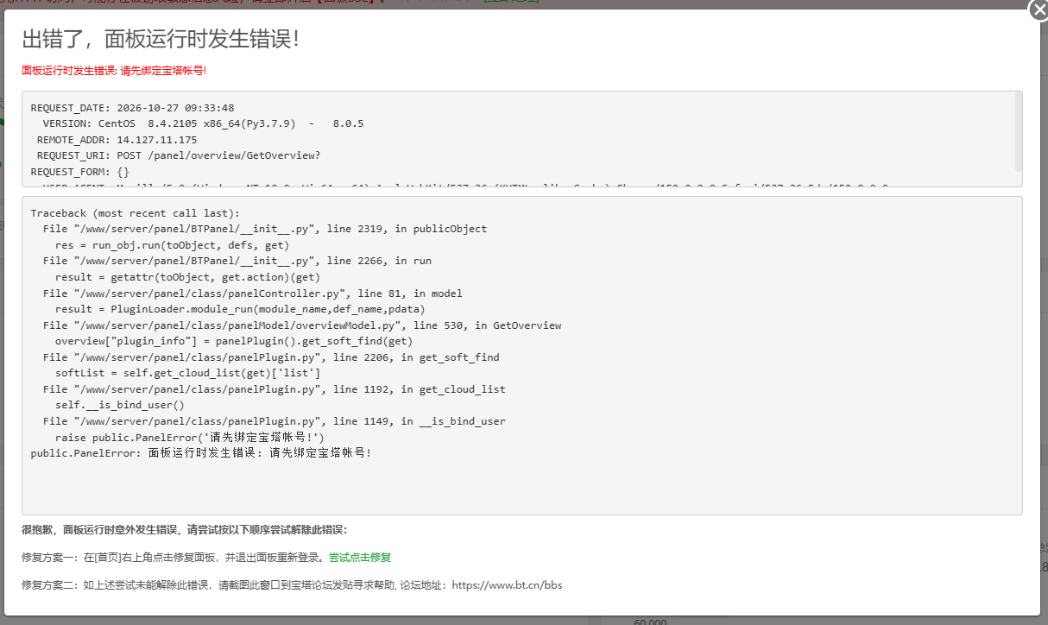This screenshot has width=1048, height=625.
Task: Click the request info box scrollbar
Action: (x=1018, y=132)
